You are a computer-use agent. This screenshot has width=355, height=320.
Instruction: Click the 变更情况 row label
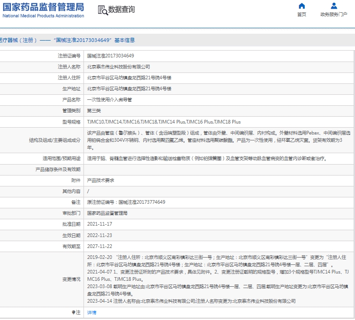(71, 279)
